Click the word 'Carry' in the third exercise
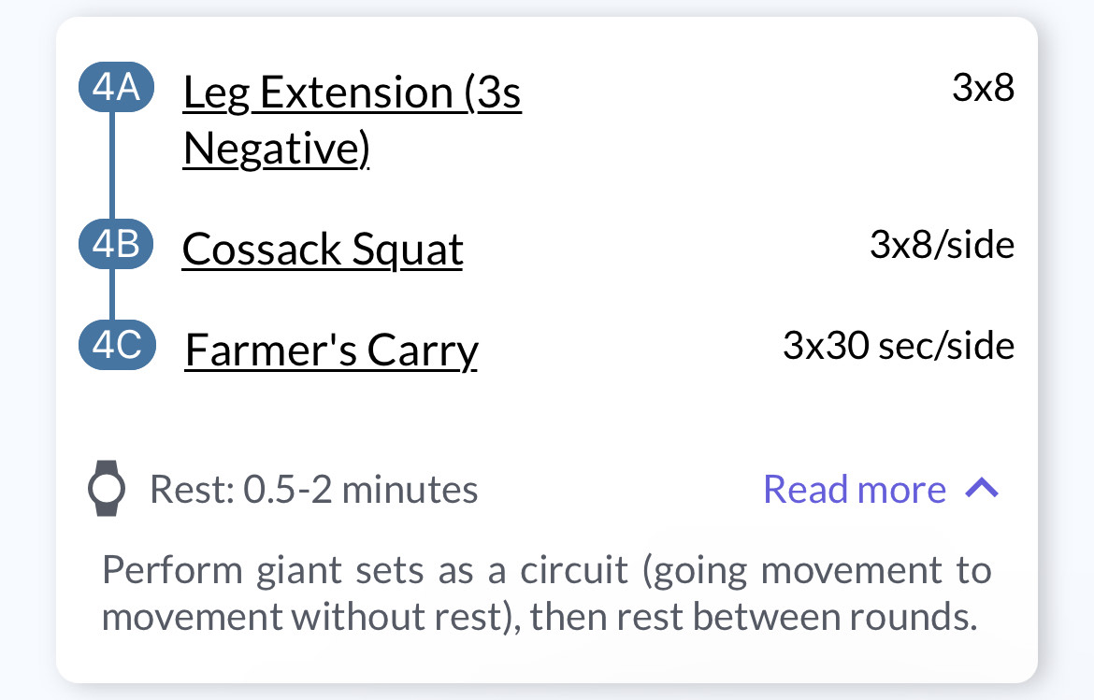The width and height of the screenshot is (1094, 700). 423,350
